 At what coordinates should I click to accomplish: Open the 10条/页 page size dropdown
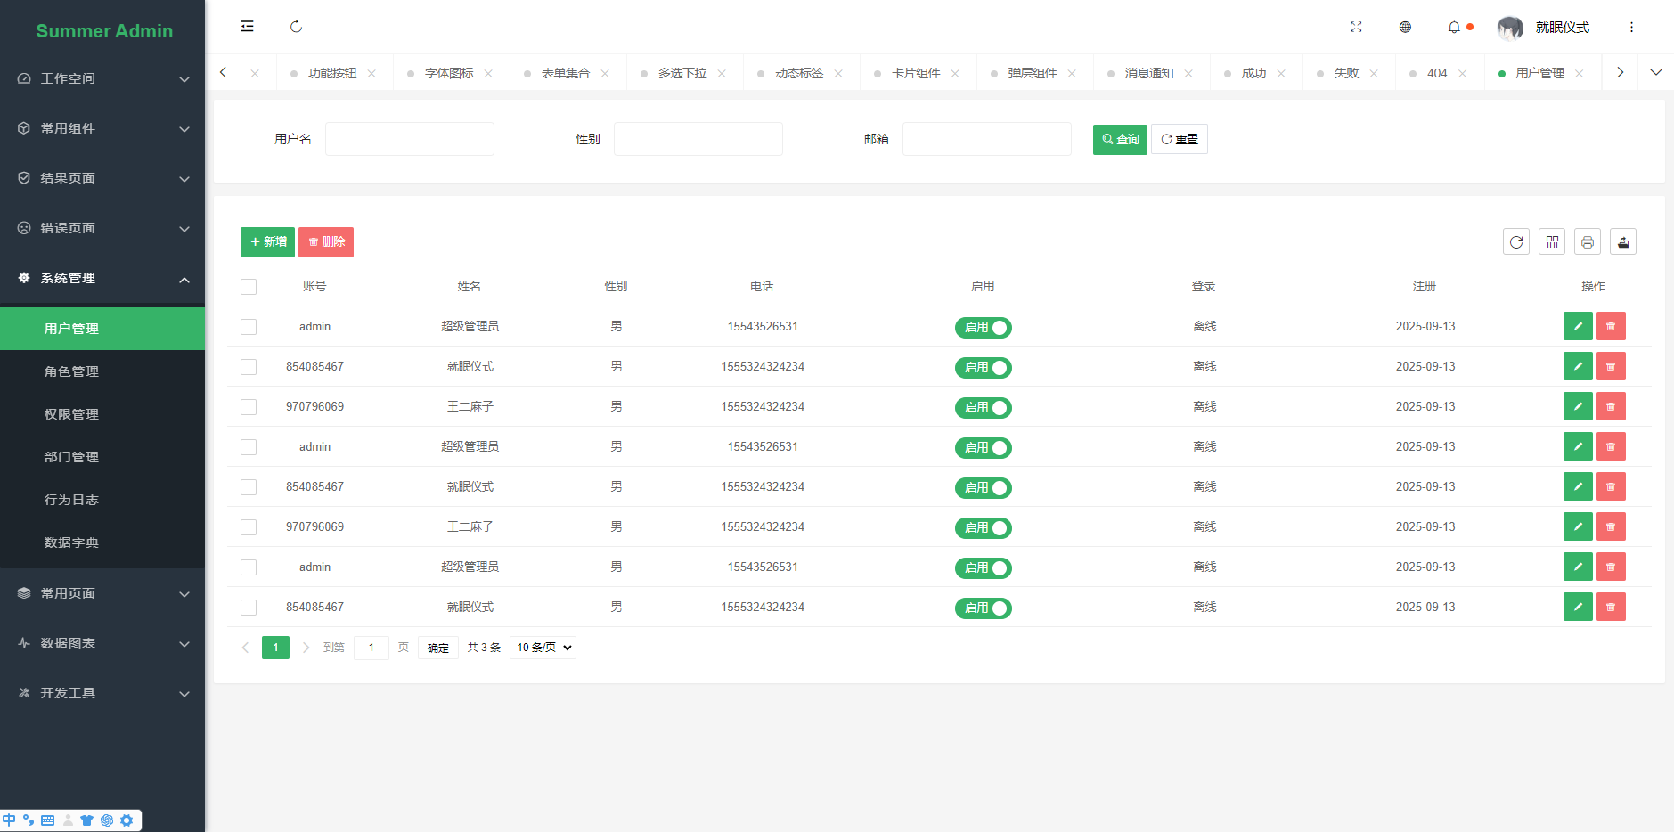click(542, 648)
